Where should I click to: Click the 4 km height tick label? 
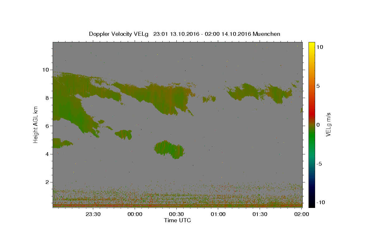pyautogui.click(x=48, y=154)
